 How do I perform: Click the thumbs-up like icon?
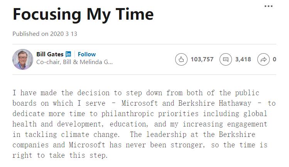(x=181, y=59)
